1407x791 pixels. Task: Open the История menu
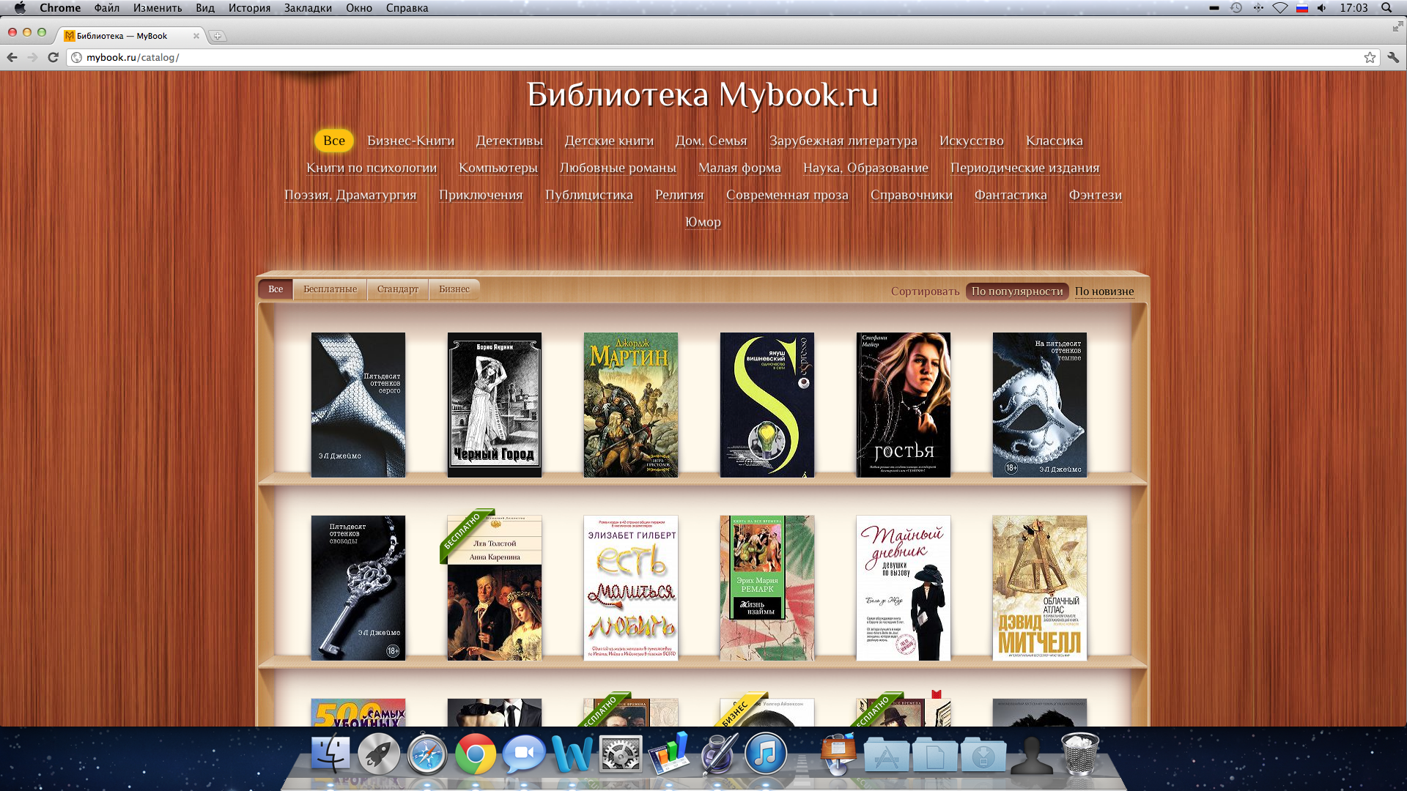click(249, 8)
